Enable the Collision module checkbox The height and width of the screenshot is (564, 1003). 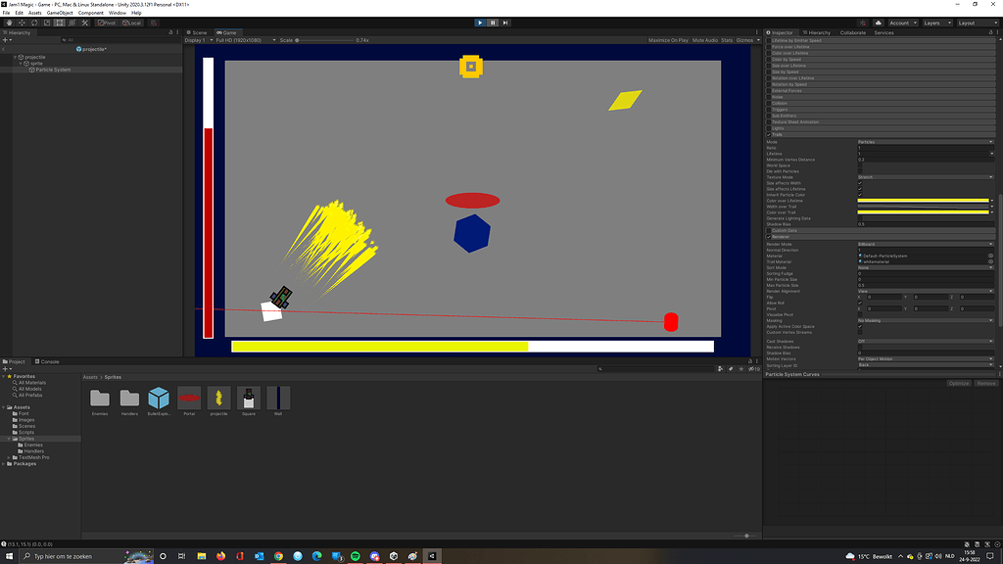tap(768, 103)
